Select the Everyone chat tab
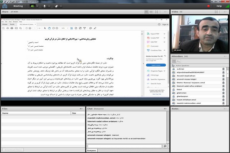 click(x=92, y=150)
